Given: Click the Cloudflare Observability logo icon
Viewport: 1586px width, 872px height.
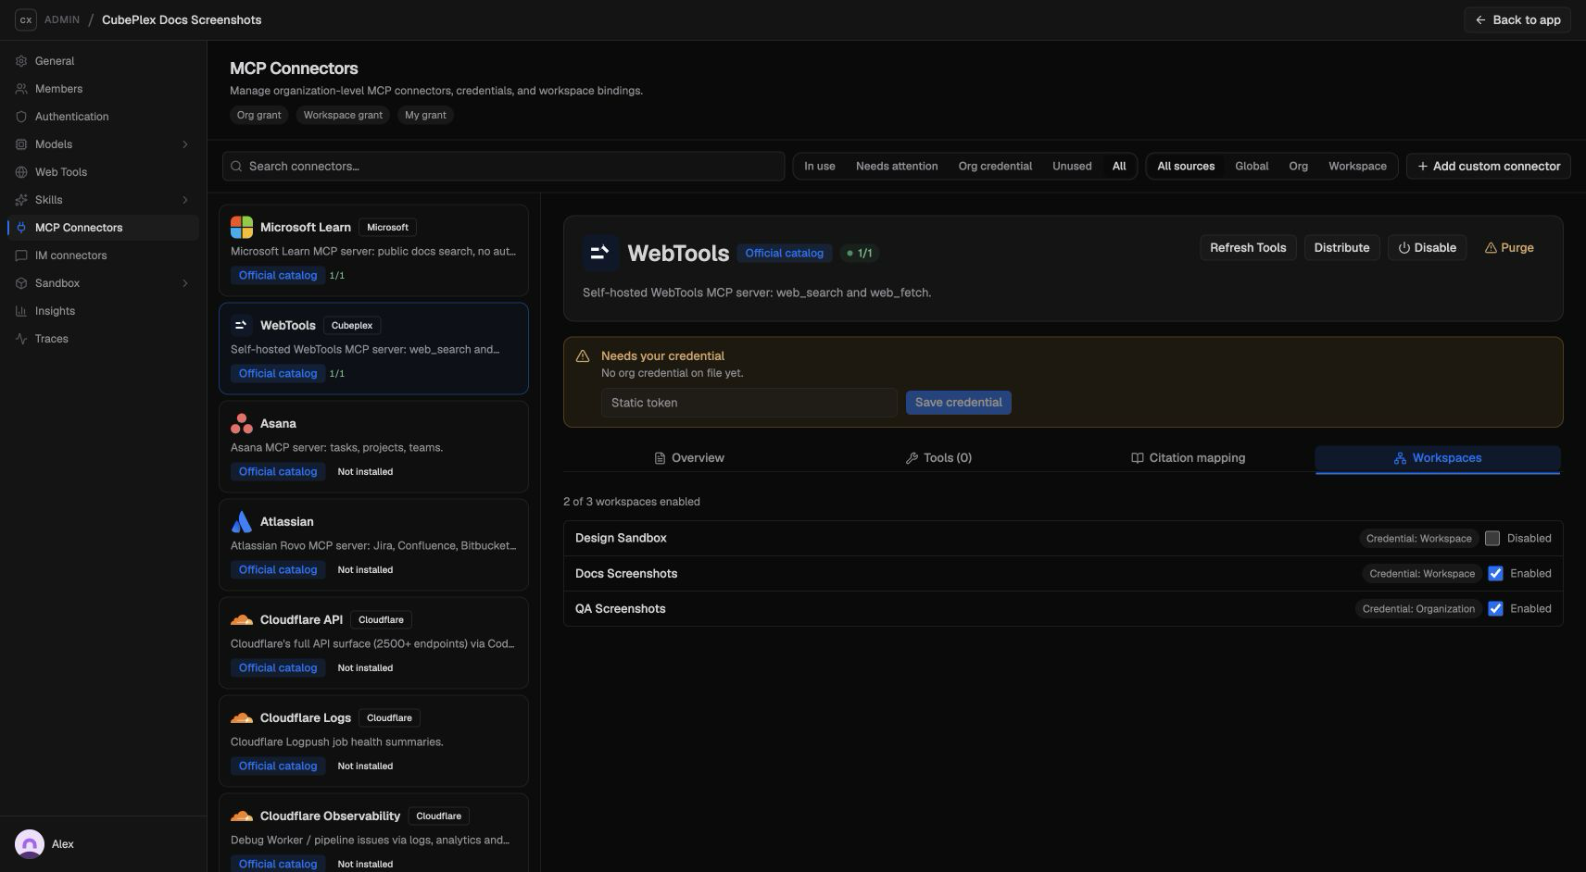Looking at the screenshot, I should click(x=242, y=816).
